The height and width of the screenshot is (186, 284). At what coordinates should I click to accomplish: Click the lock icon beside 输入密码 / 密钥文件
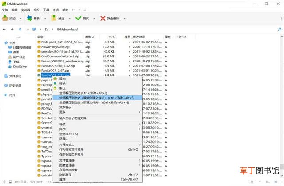(x=55, y=118)
